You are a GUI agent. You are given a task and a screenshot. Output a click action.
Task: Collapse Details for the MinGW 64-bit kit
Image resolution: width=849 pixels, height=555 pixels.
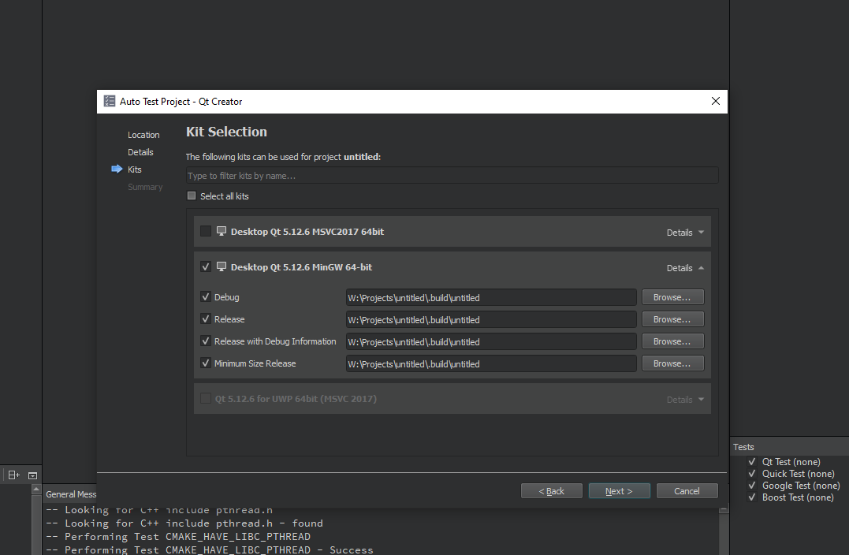pos(685,268)
